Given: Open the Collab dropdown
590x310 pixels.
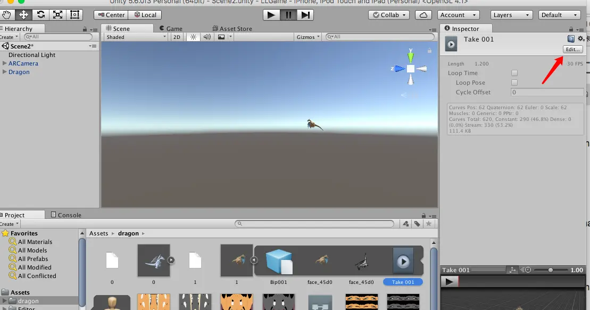Looking at the screenshot, I should 389,15.
